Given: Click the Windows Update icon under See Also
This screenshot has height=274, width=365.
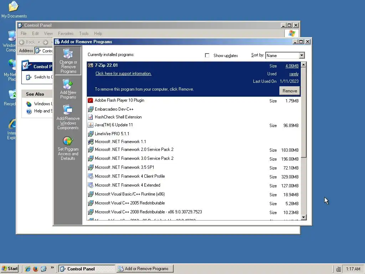Looking at the screenshot, I should click(x=29, y=104).
